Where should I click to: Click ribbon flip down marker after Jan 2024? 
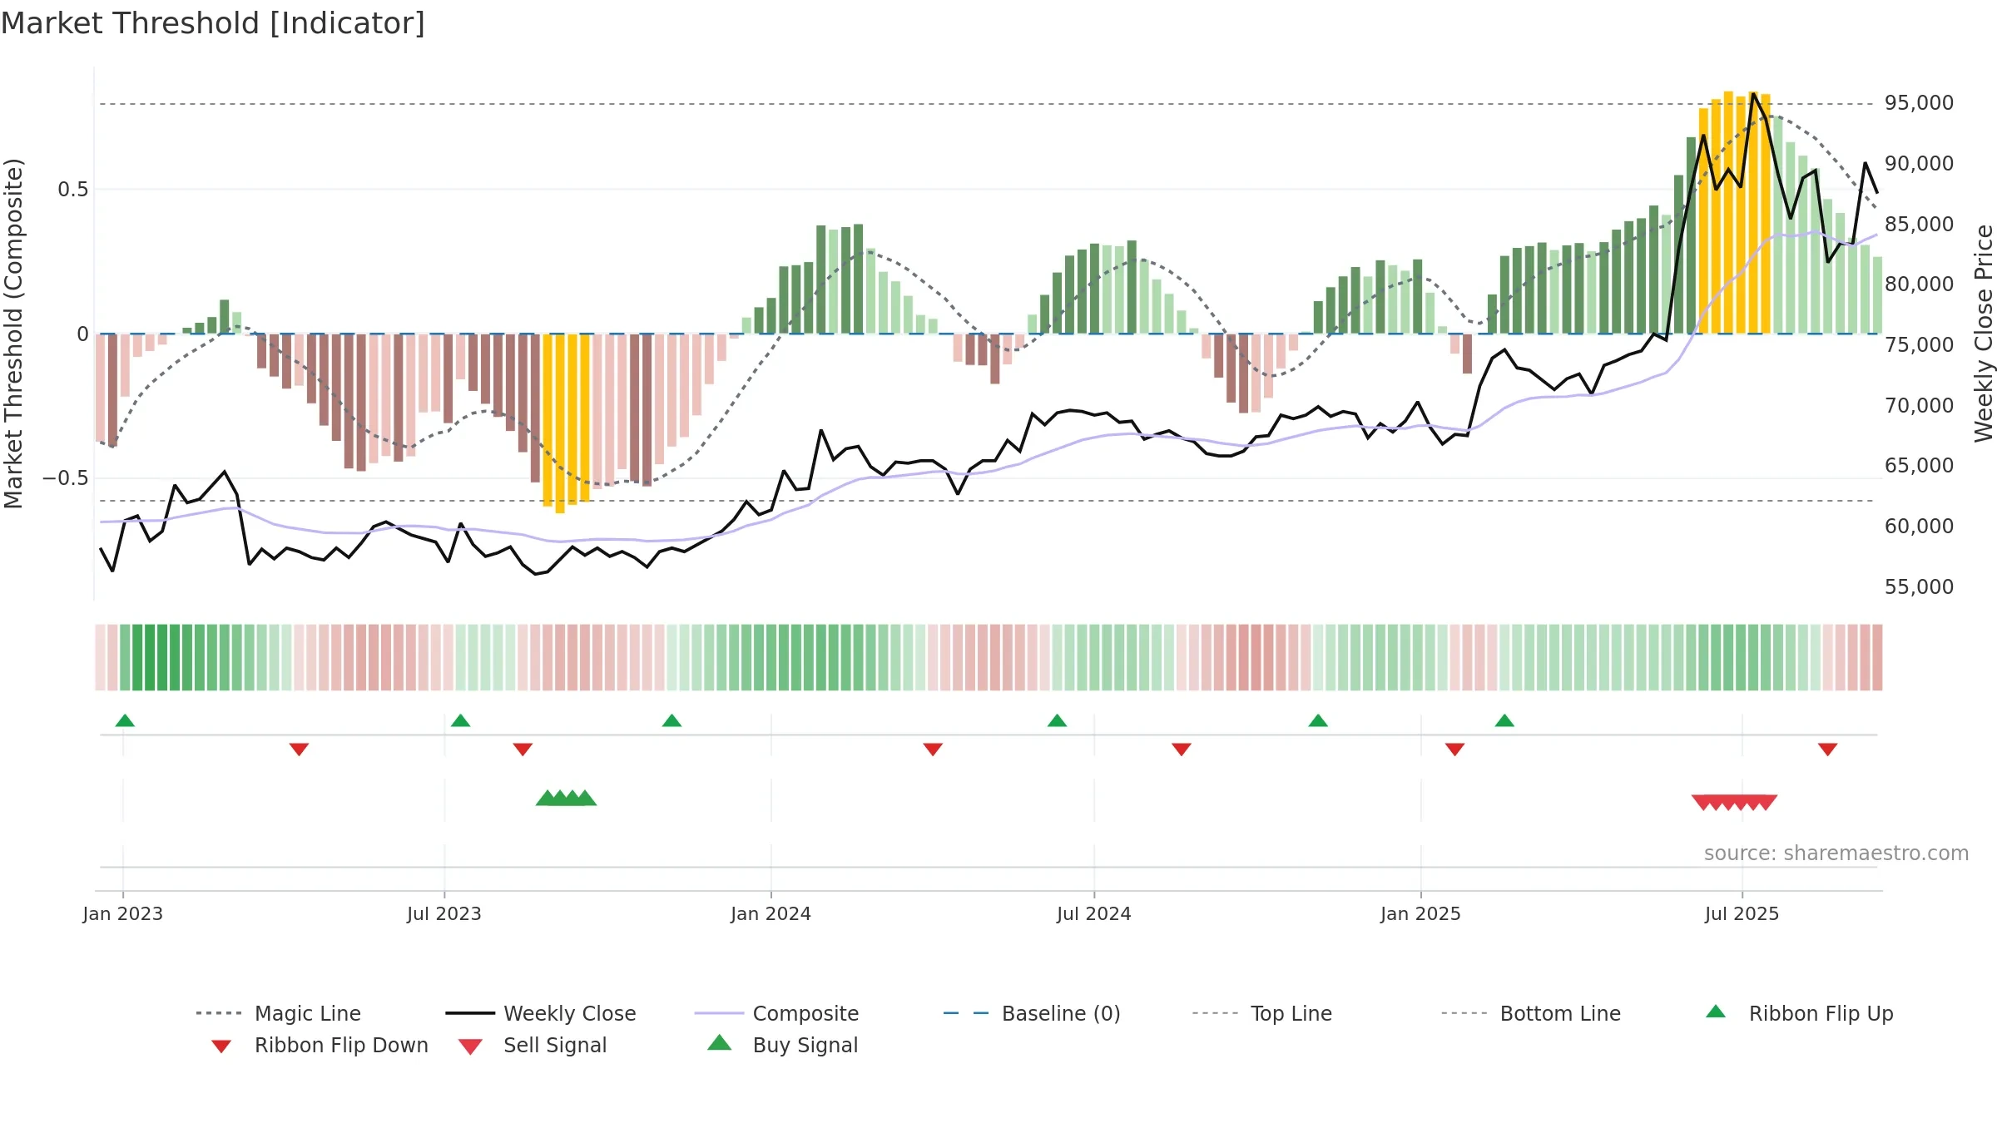click(933, 749)
